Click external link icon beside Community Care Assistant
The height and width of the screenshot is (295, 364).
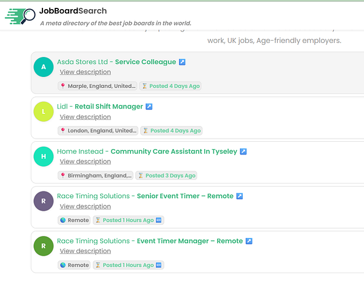pos(243,151)
